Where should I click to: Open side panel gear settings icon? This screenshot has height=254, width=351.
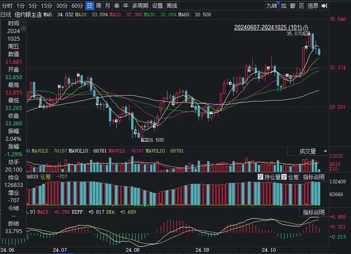point(24,29)
